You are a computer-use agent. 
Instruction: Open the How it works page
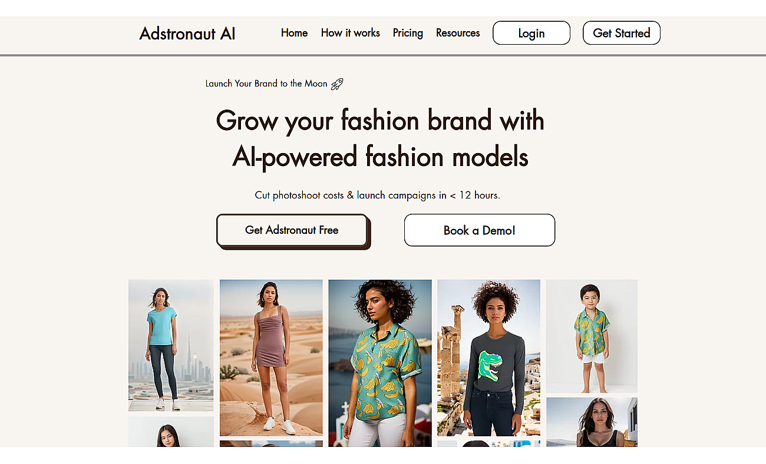(x=350, y=33)
